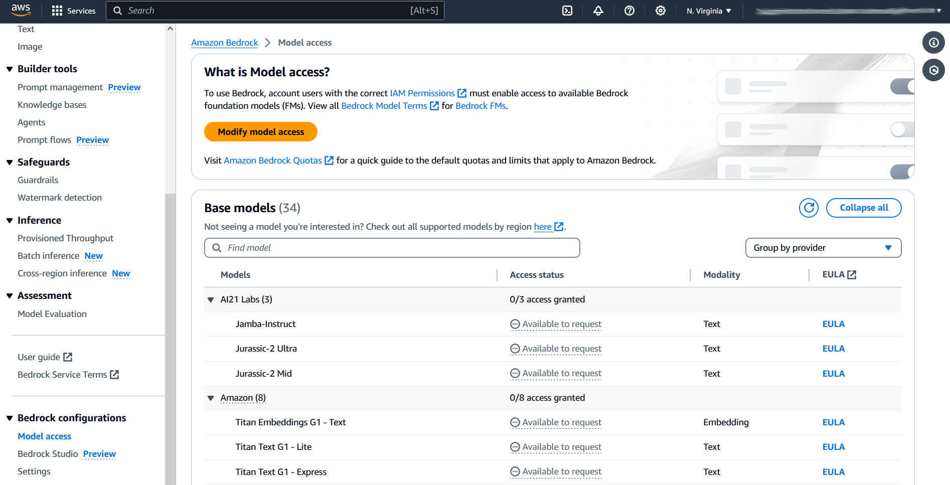The width and height of the screenshot is (950, 485).
Task: Collapse the Safeguards sidebar section
Action: (10, 163)
